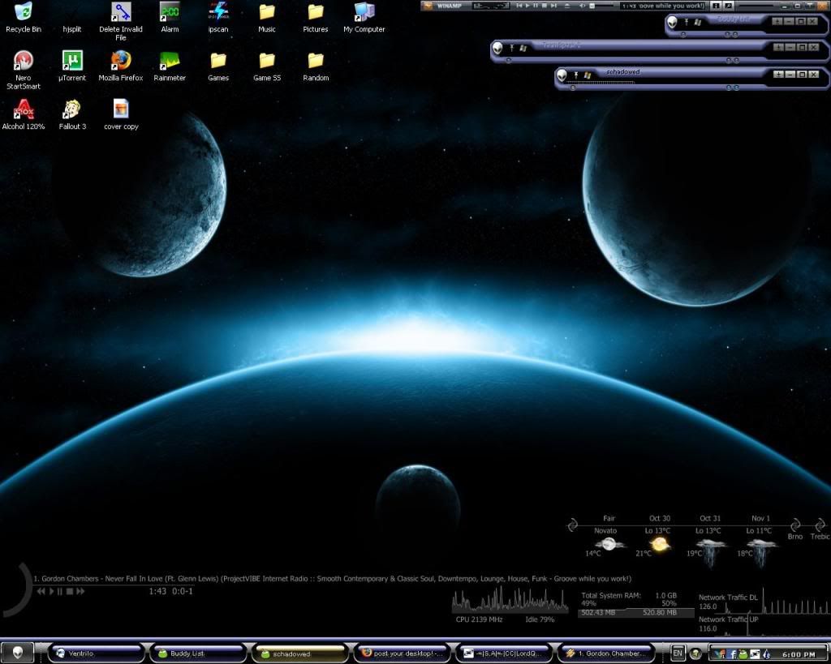
Task: Click the taskbar clock showing 6:00 PM
Action: click(x=799, y=654)
